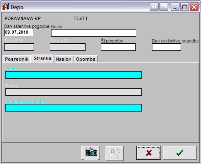Open the Naslov tab
Image resolution: width=201 pixels, height=164 pixels.
64,59
